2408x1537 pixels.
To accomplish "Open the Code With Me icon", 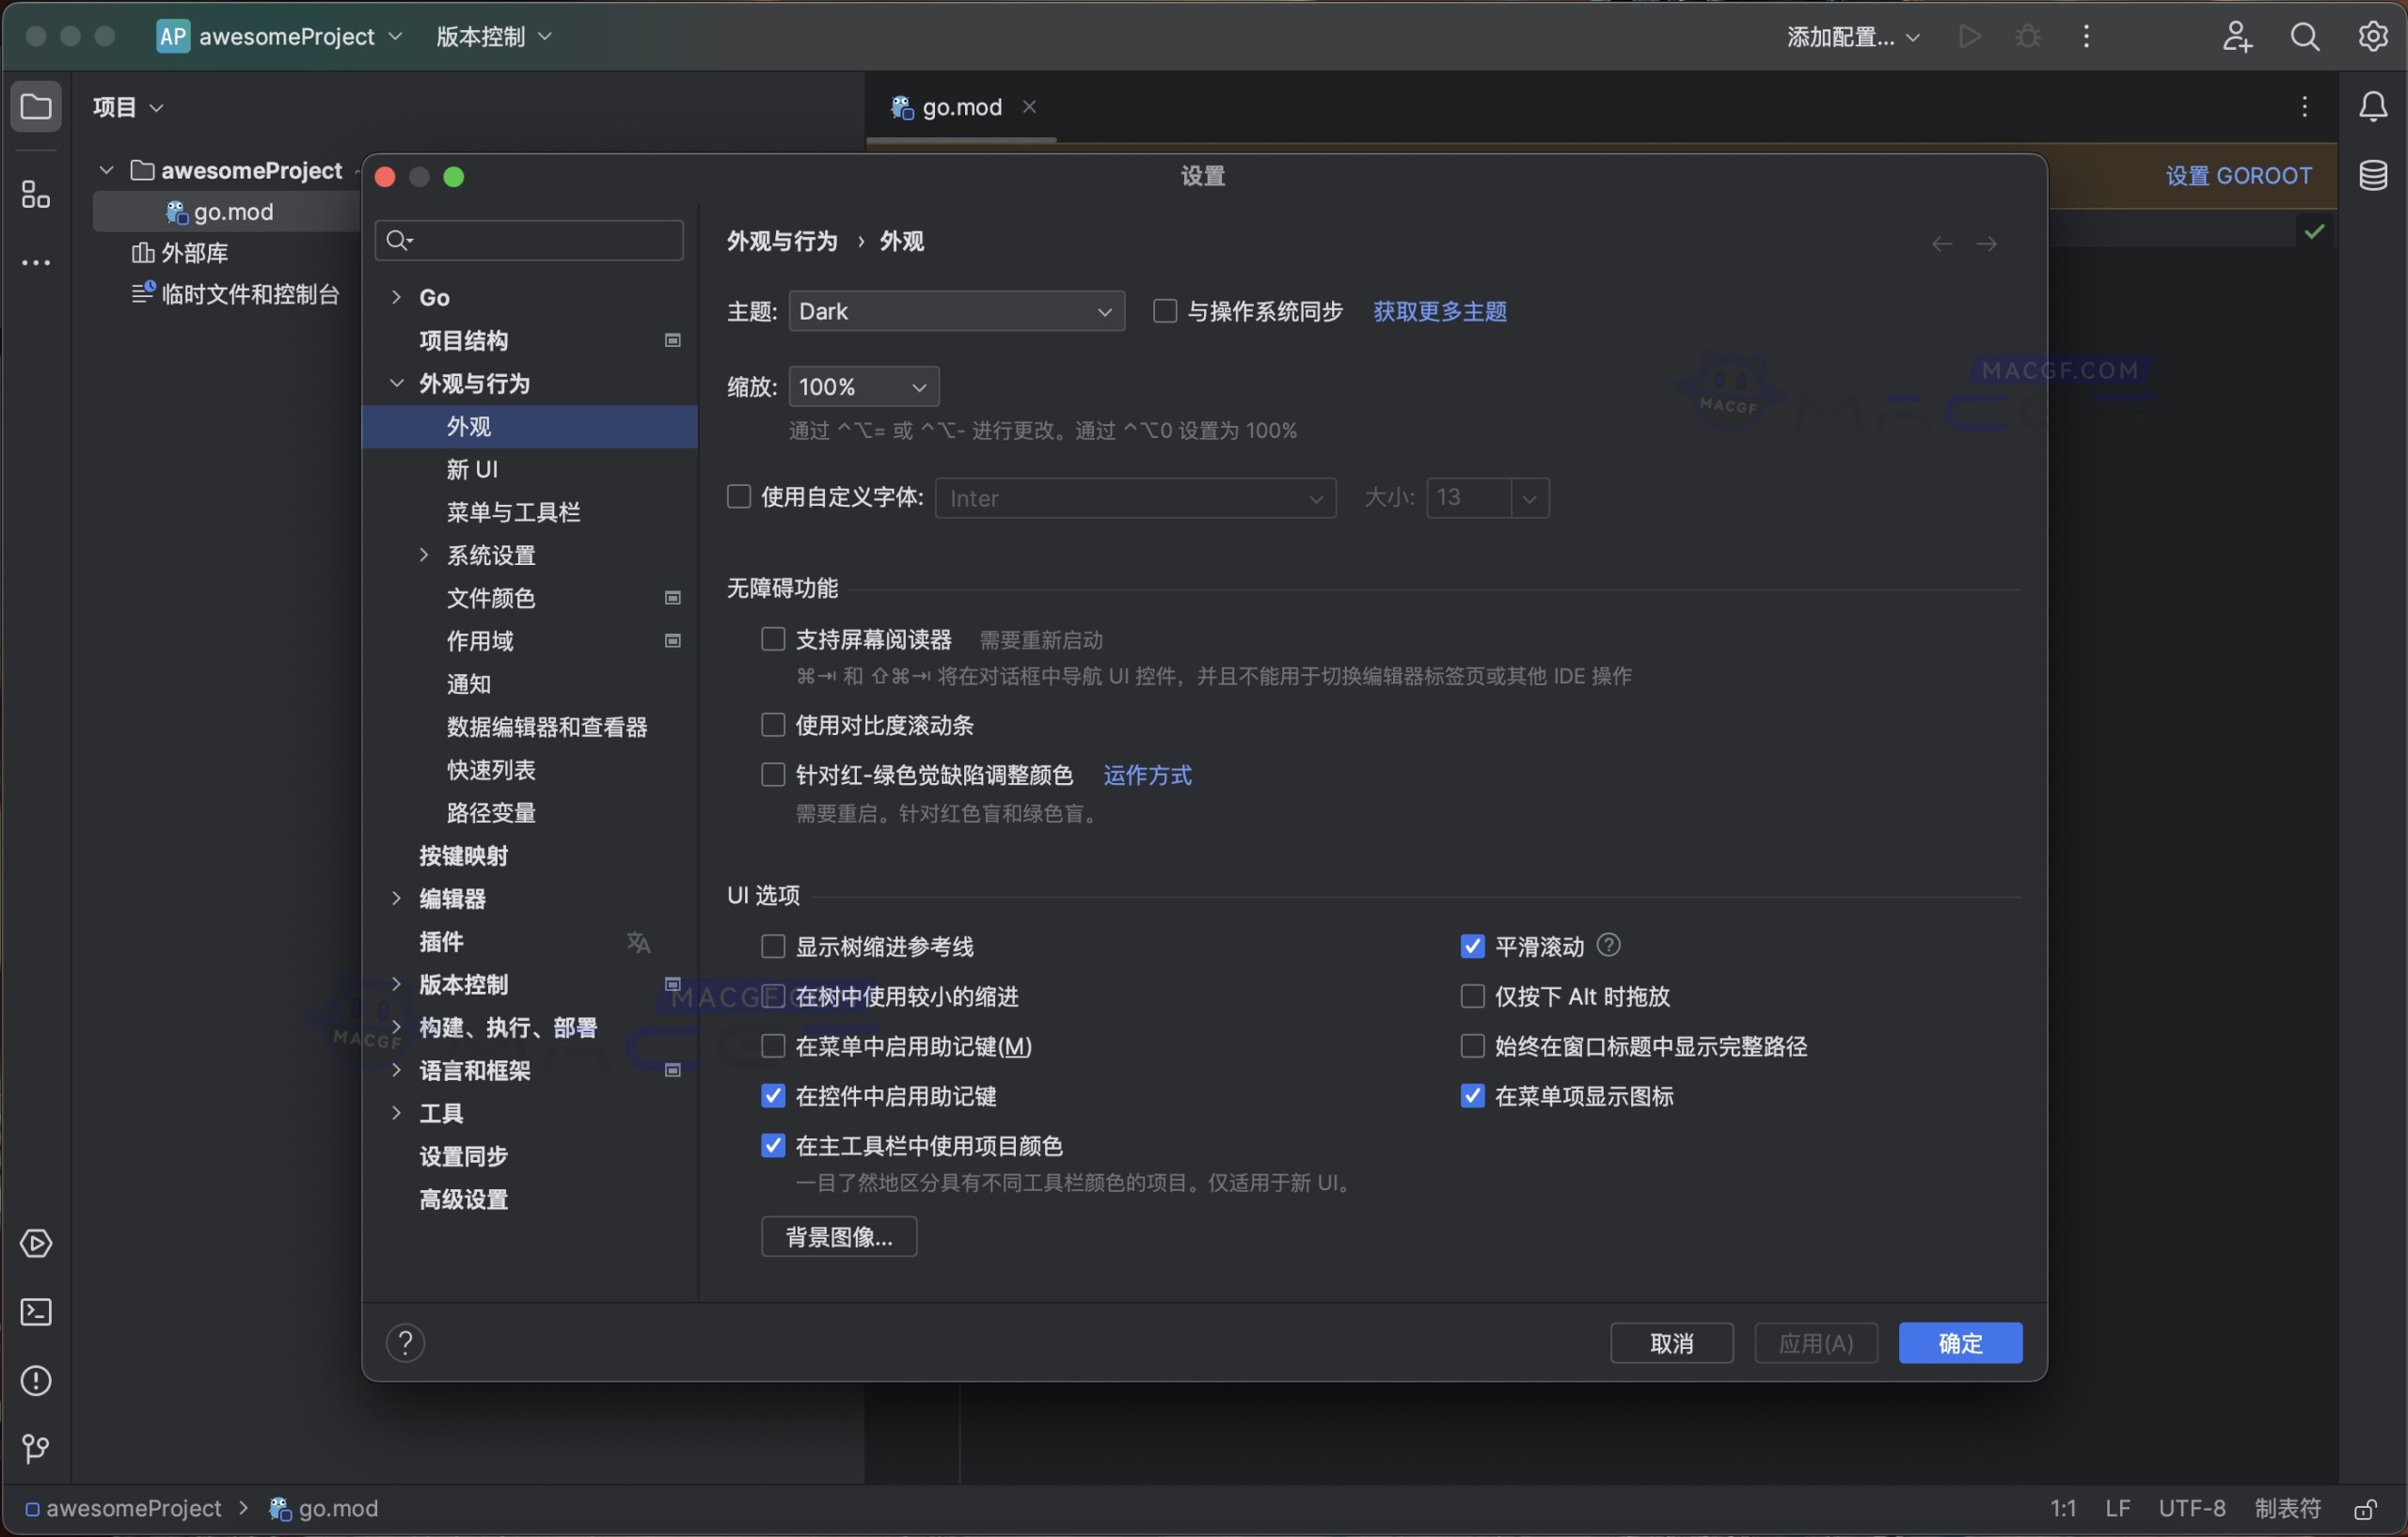I will (x=2237, y=37).
